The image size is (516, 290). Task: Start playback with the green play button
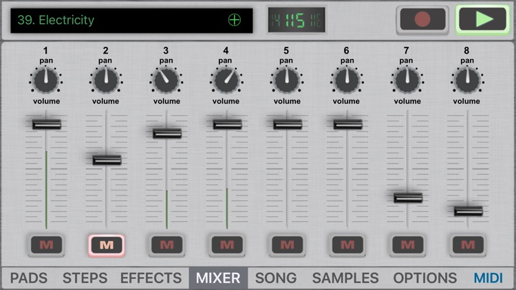click(x=482, y=19)
